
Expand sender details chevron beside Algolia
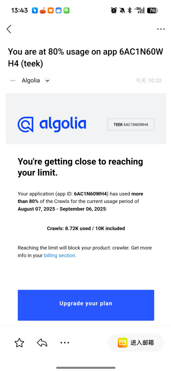(47, 81)
